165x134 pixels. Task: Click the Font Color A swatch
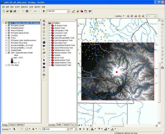pos(92,129)
